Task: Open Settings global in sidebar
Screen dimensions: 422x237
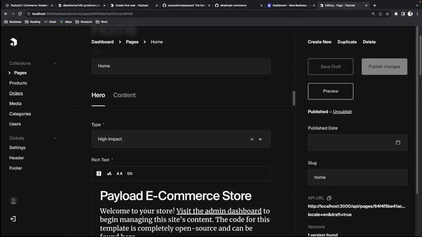Action: [x=17, y=147]
